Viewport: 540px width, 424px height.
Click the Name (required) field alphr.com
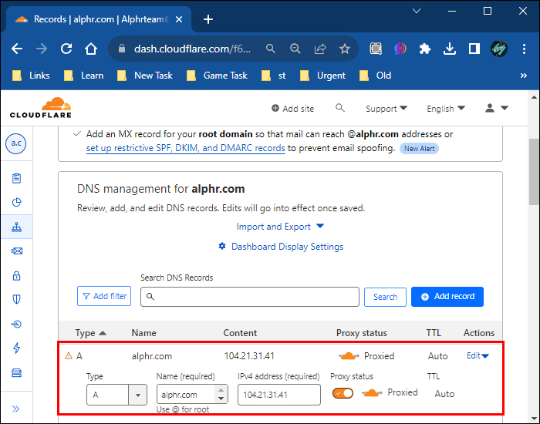pyautogui.click(x=191, y=395)
